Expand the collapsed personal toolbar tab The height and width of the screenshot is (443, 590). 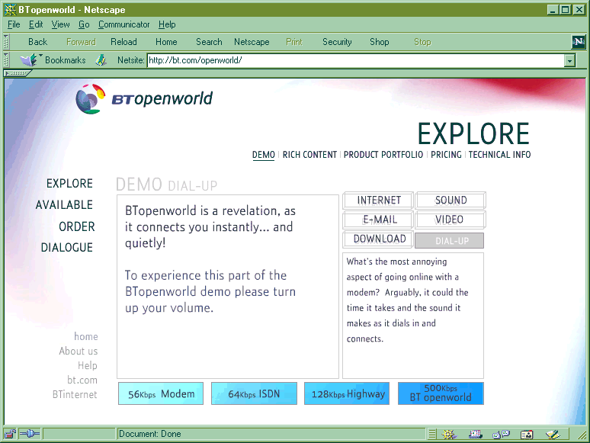click(18, 73)
